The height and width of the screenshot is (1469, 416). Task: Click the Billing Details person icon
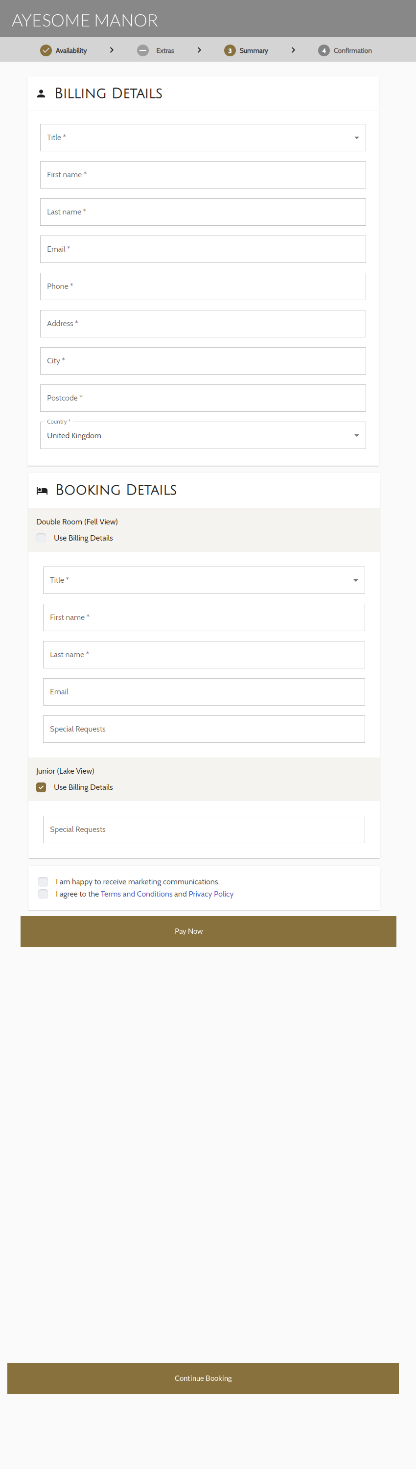41,94
